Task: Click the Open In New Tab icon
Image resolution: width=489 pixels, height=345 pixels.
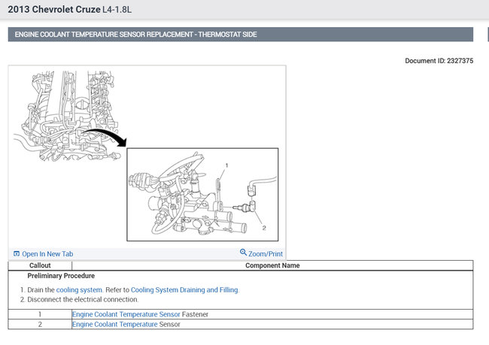Action: 17,254
